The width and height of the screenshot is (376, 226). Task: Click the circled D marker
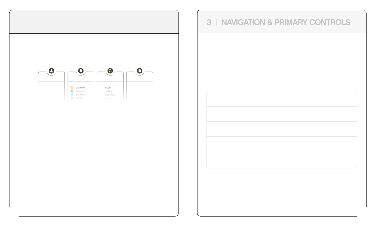tap(140, 71)
